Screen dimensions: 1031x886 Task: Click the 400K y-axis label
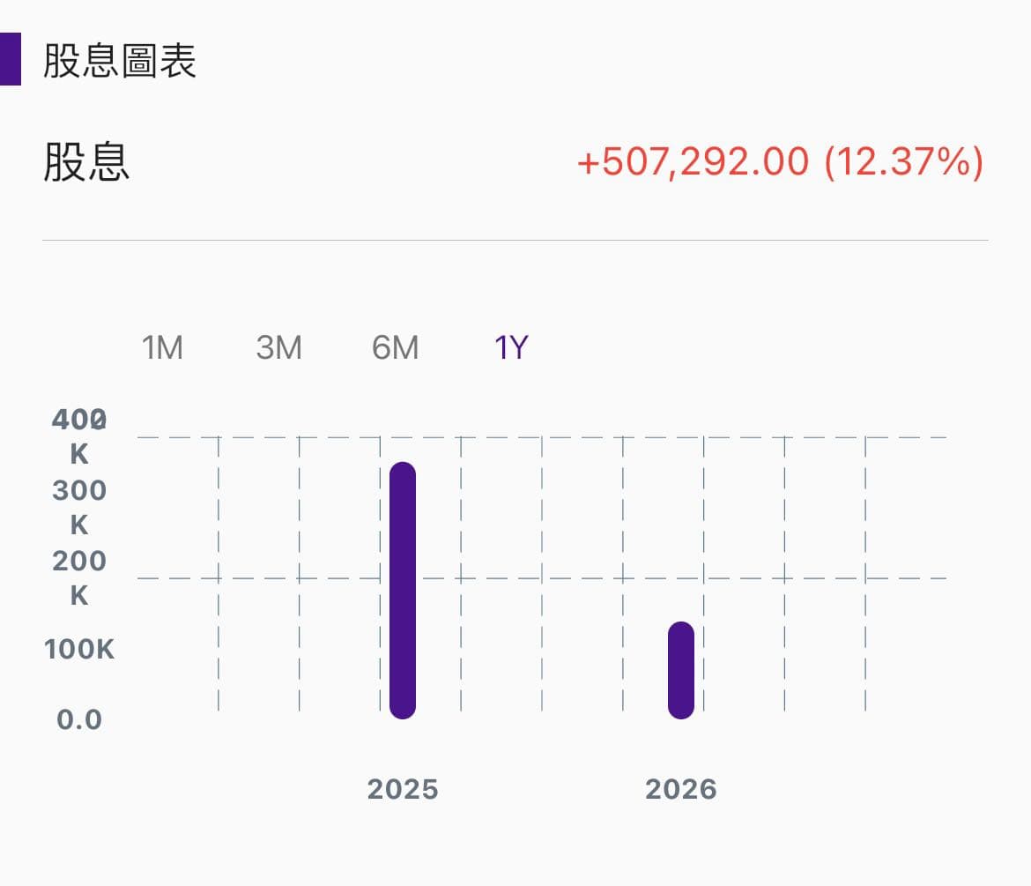[x=79, y=436]
